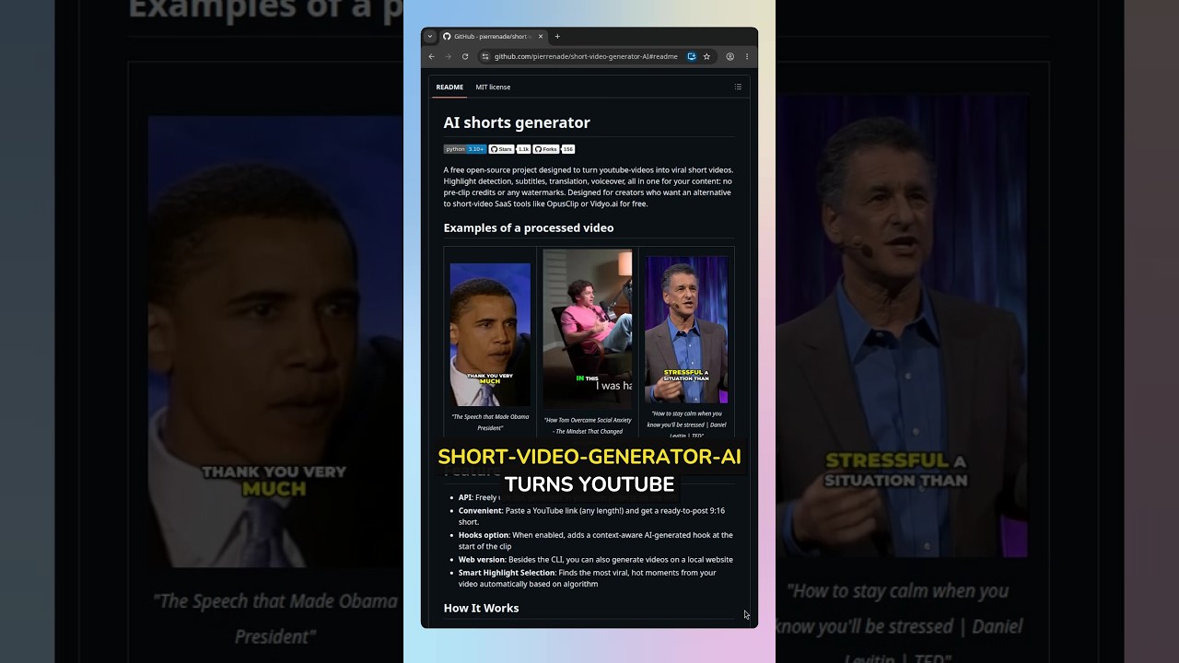Screen dimensions: 1179x663
Task: Open the Chrome three-dot menu
Action: 746,56
